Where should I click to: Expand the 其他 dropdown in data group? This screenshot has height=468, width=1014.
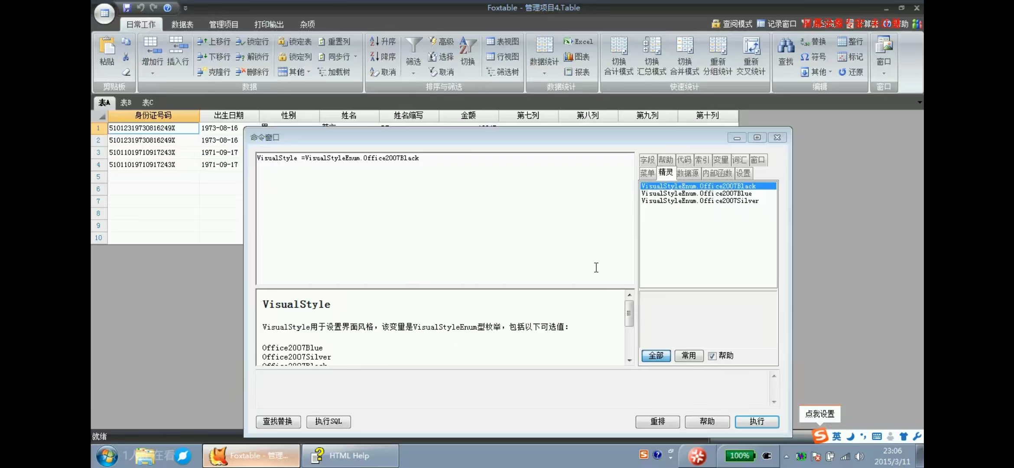pyautogui.click(x=309, y=72)
